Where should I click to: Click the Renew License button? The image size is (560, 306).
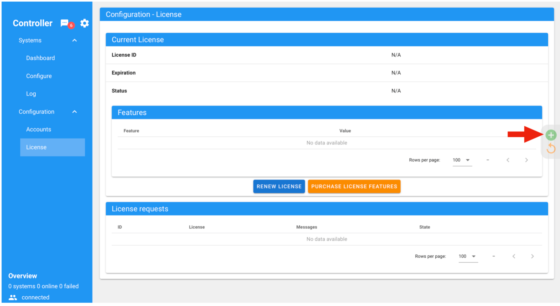(279, 186)
